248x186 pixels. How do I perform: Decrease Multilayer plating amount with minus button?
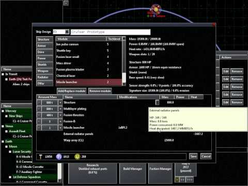tap(39, 109)
